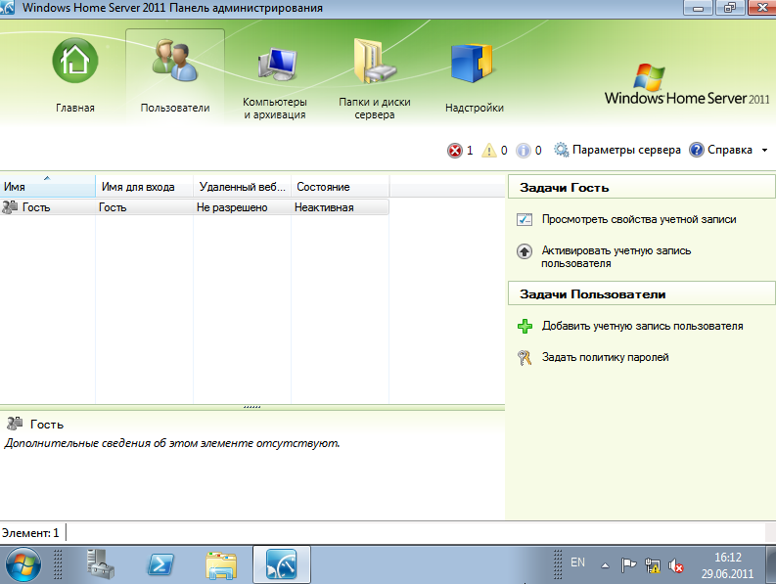Open Компьютеры и архивация tab

[x=275, y=81]
